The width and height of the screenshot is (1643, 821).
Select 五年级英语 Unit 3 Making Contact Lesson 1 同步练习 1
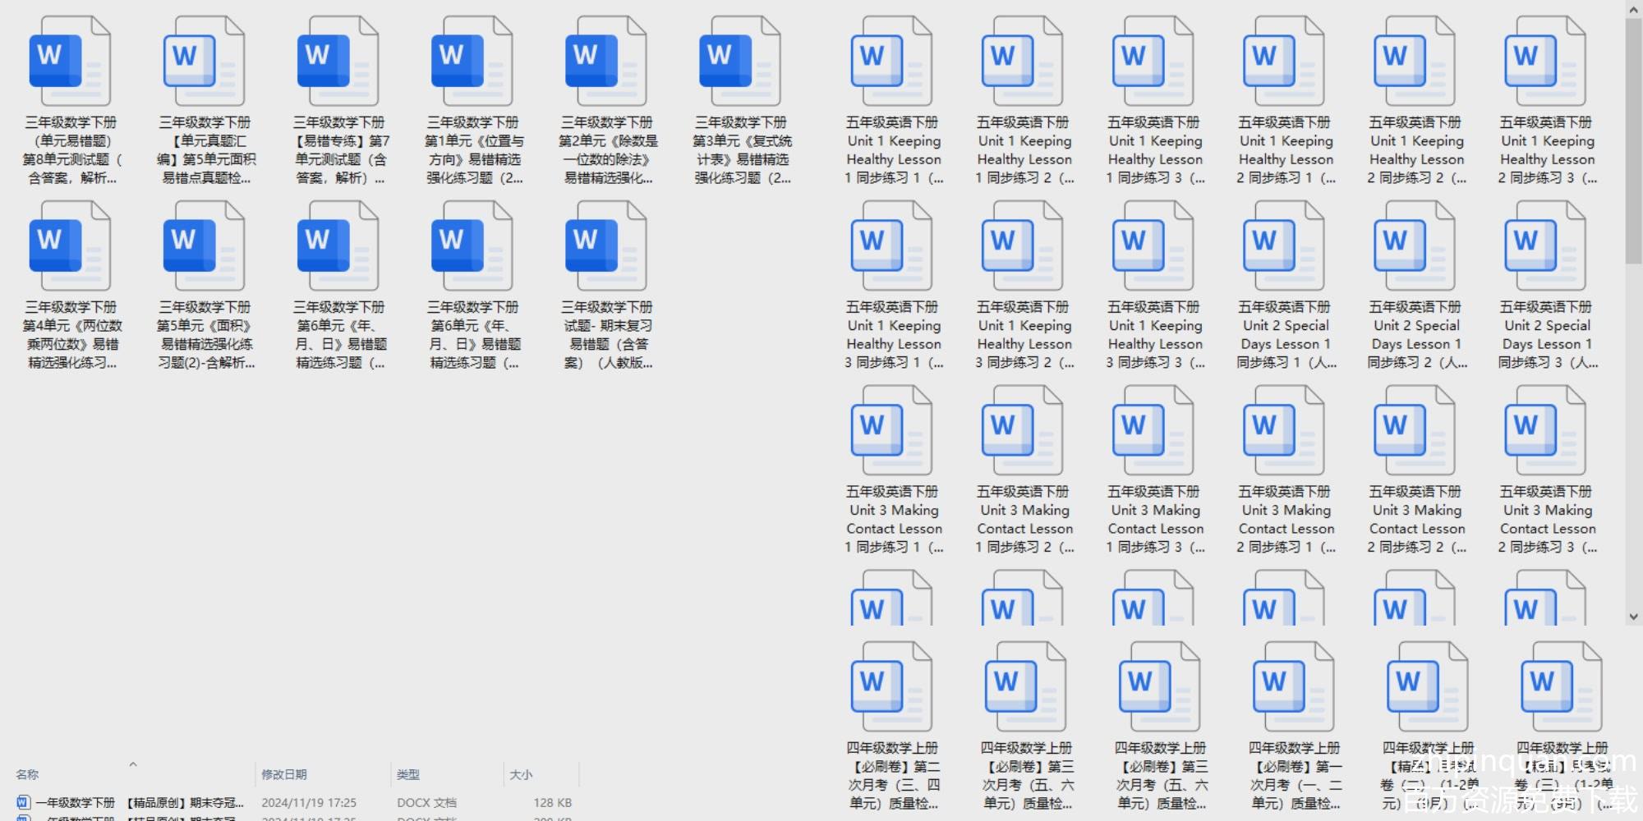[x=892, y=432]
